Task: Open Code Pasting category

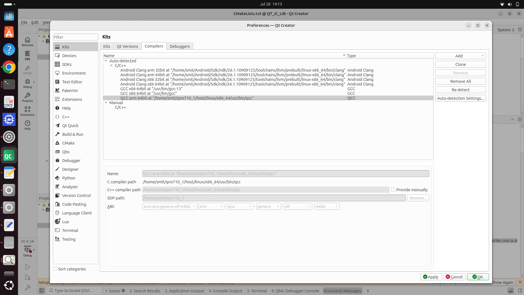Action: click(x=76, y=204)
